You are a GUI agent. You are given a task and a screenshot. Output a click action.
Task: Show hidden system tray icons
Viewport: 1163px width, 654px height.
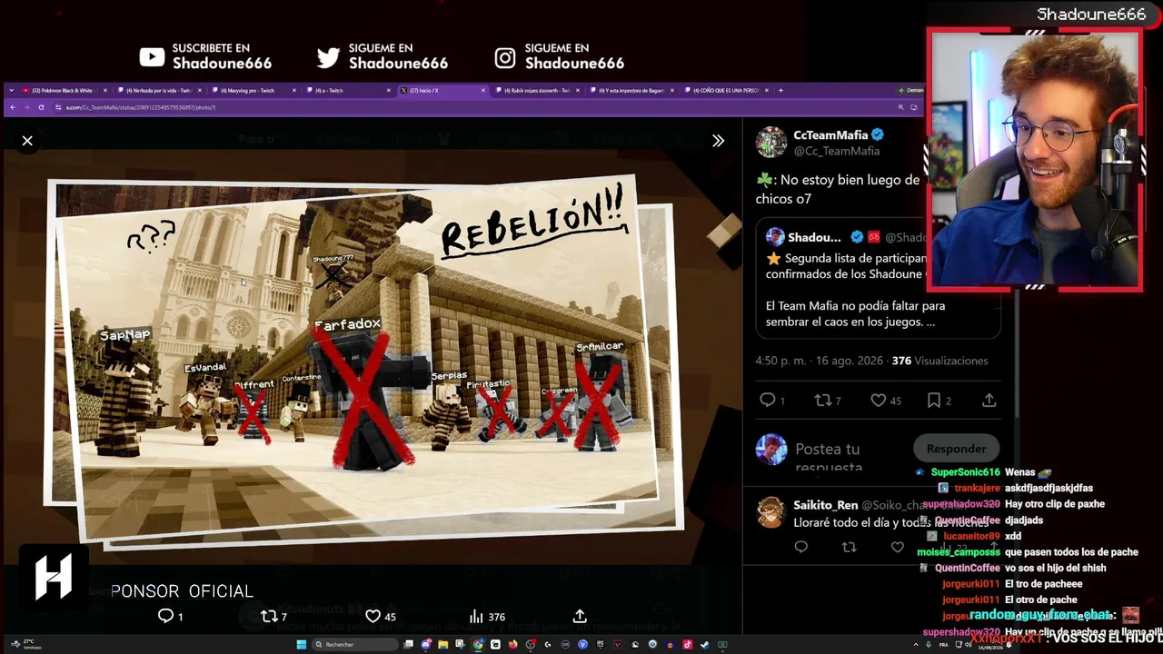point(915,645)
